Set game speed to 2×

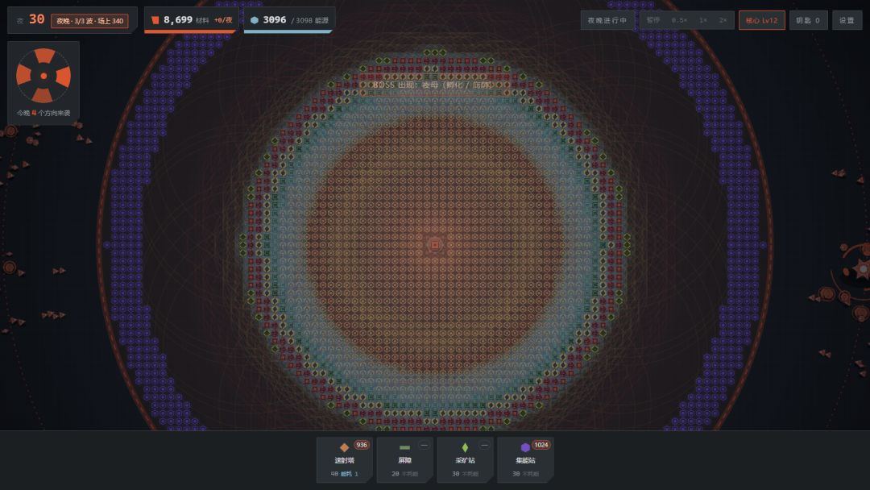pos(723,20)
